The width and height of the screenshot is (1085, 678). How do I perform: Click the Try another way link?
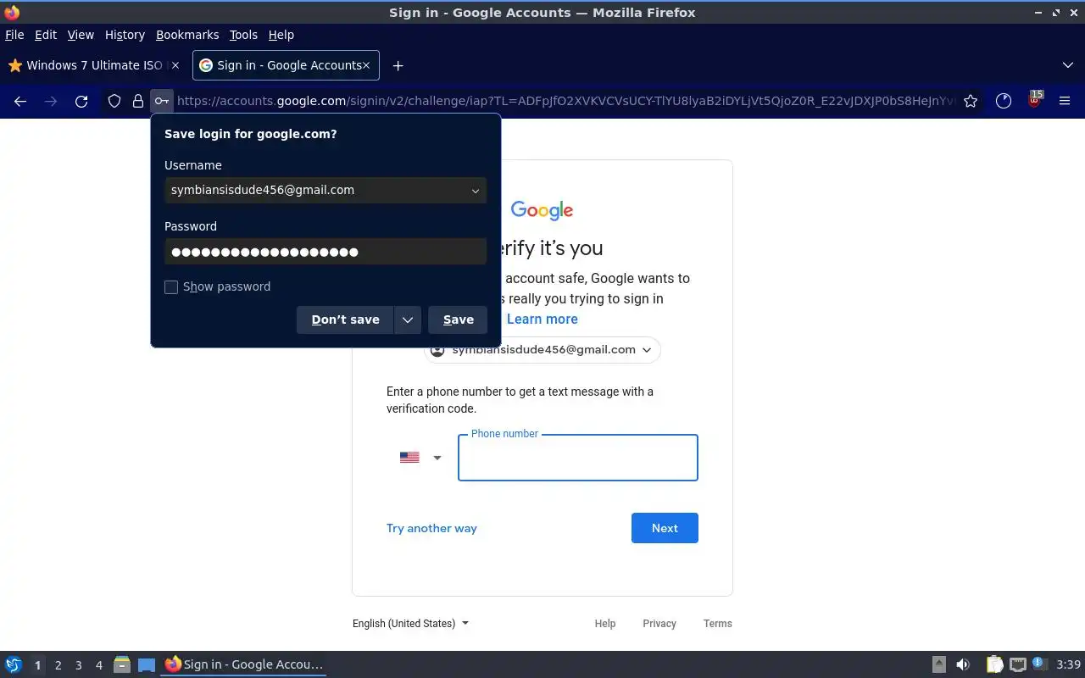pos(431,528)
